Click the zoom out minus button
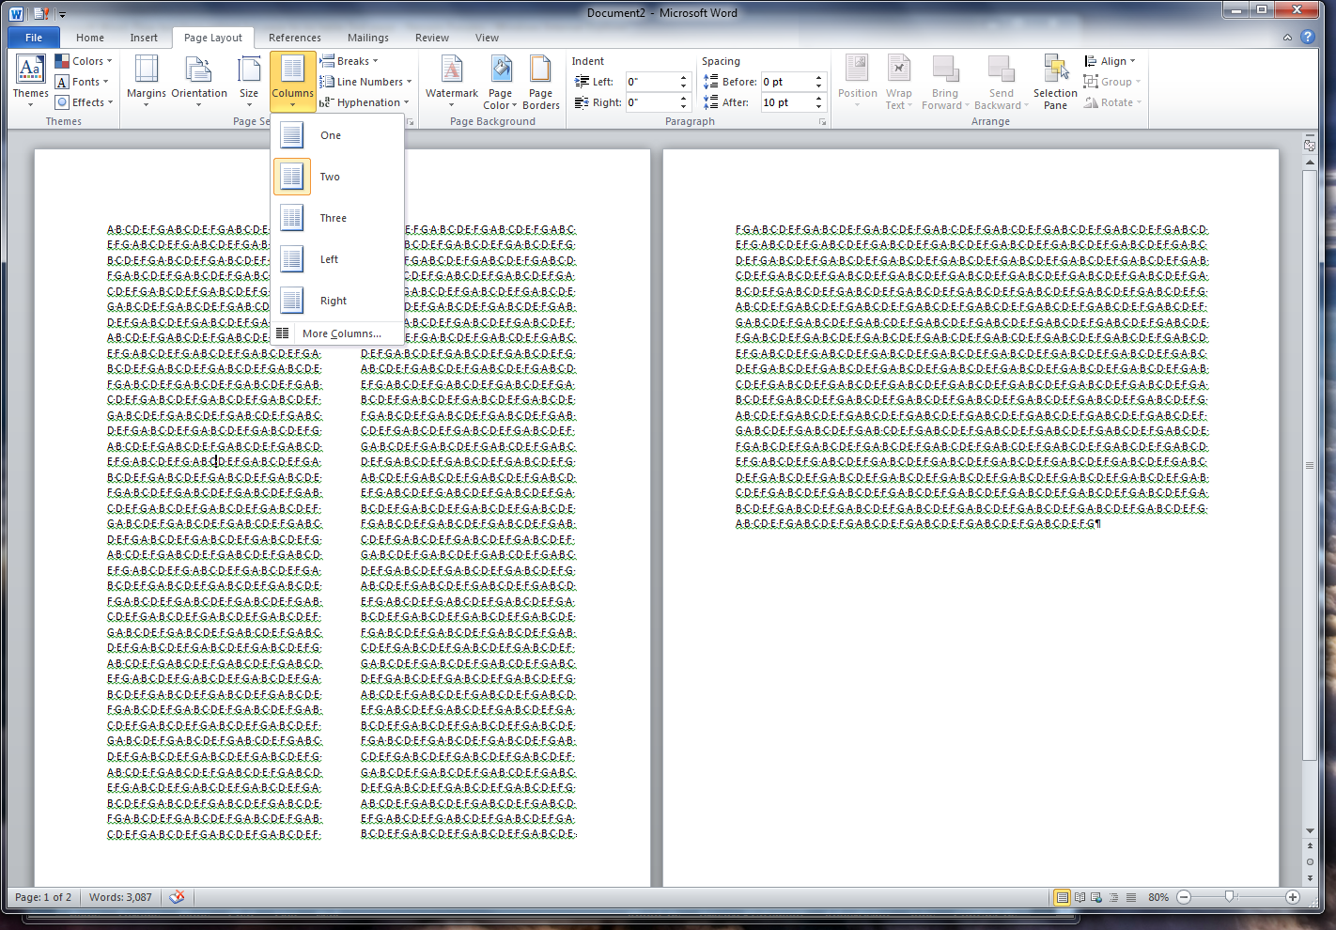This screenshot has height=930, width=1336. click(1184, 897)
